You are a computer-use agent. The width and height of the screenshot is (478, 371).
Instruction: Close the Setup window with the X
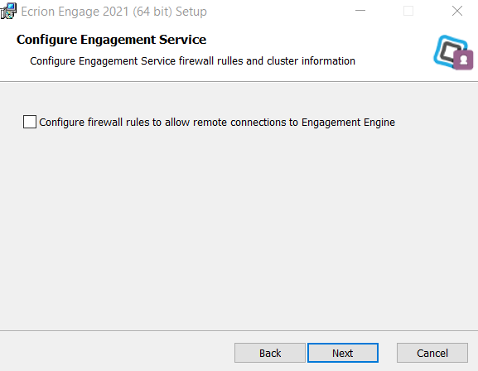pyautogui.click(x=457, y=11)
